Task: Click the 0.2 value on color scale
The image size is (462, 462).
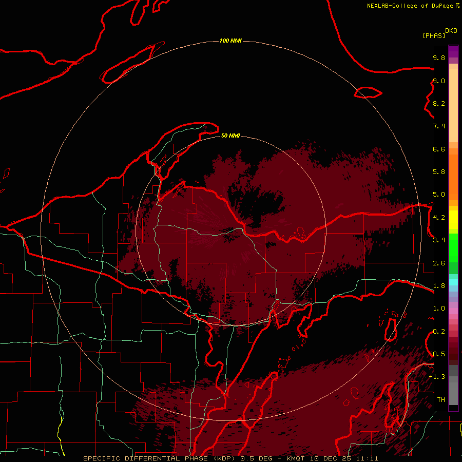Action: 439,332
